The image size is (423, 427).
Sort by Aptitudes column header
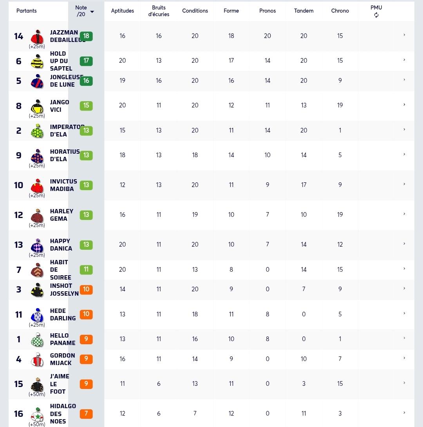123,11
